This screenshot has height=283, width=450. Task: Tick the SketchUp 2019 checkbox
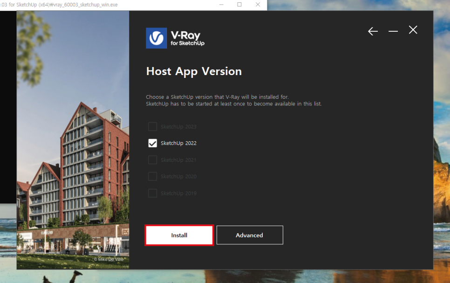(x=153, y=193)
